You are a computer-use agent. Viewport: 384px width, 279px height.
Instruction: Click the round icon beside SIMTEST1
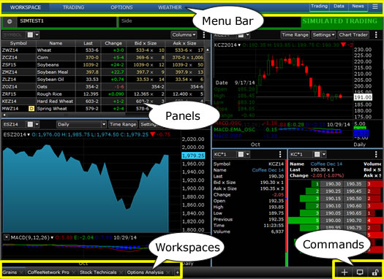10,22
